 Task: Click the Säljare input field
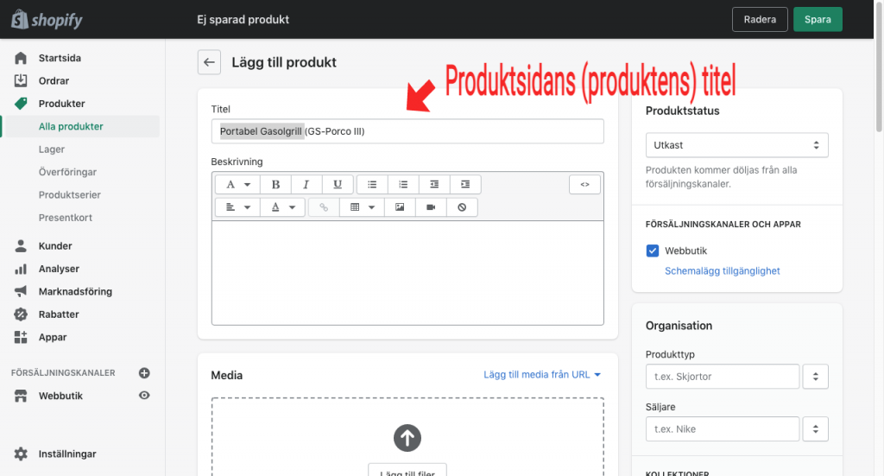pyautogui.click(x=723, y=428)
